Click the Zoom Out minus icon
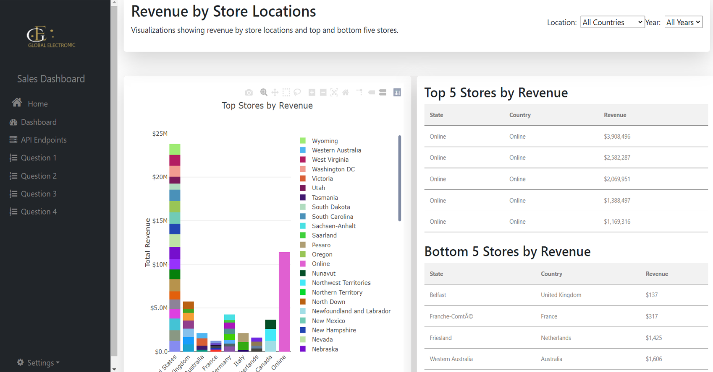The width and height of the screenshot is (713, 372). pyautogui.click(x=323, y=93)
